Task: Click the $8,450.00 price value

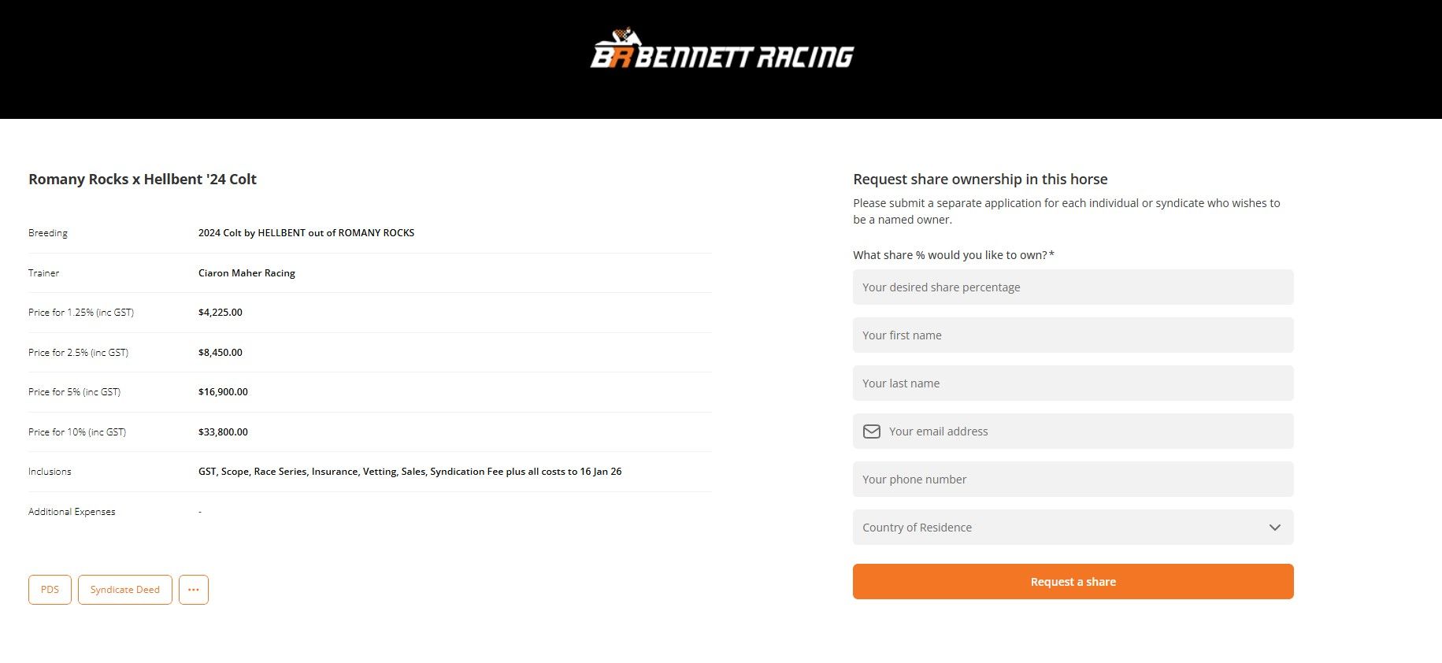Action: coord(221,353)
